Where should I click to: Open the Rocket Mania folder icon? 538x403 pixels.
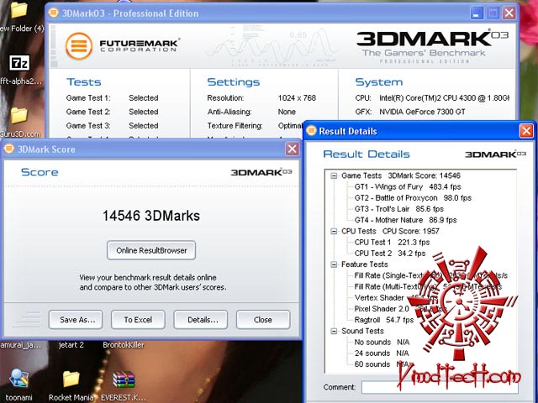pos(71,379)
